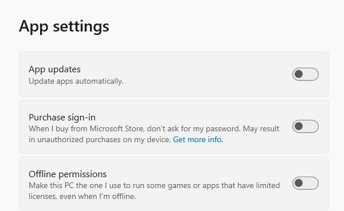Screen dimensions: 344x211
Task: Select the Offline permissions settings card
Action: click(174, 184)
